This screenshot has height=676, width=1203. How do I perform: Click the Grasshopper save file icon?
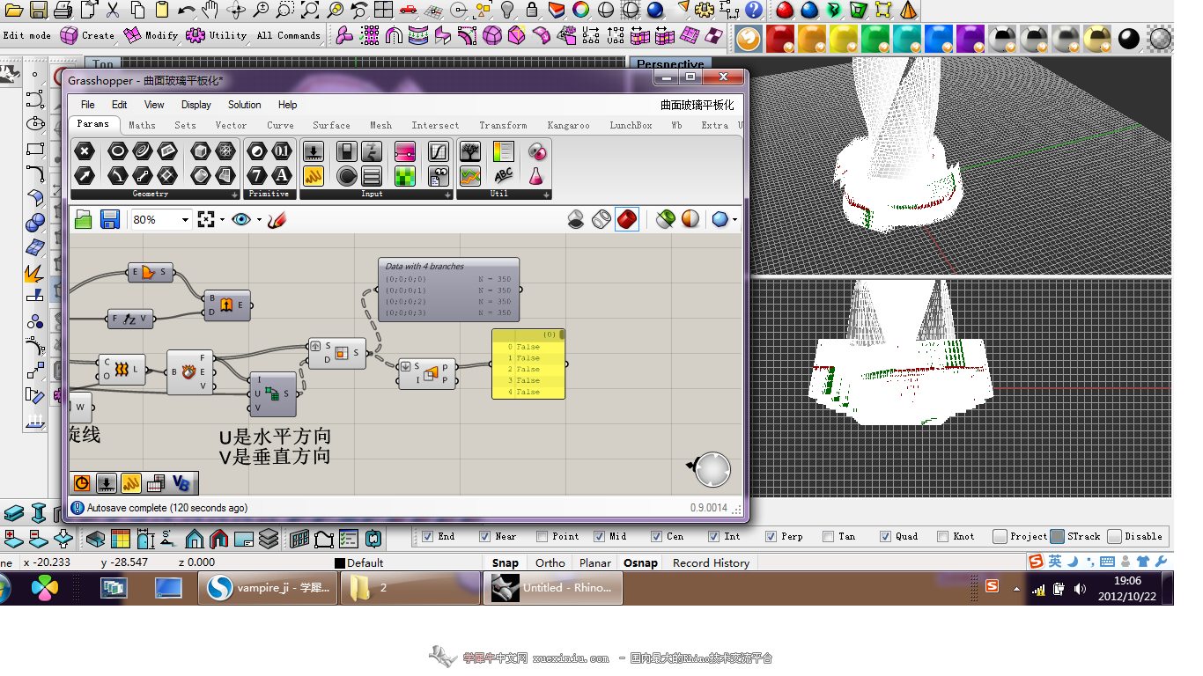click(110, 219)
